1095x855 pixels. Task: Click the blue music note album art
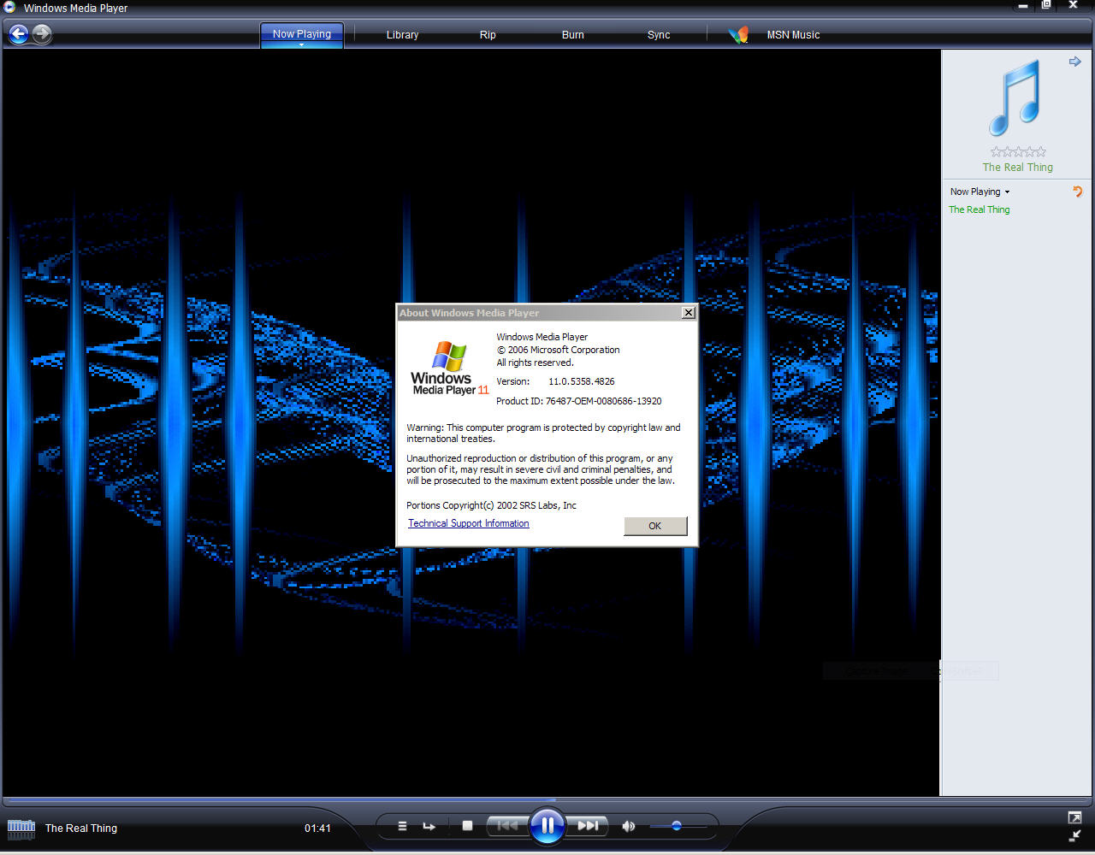1015,97
